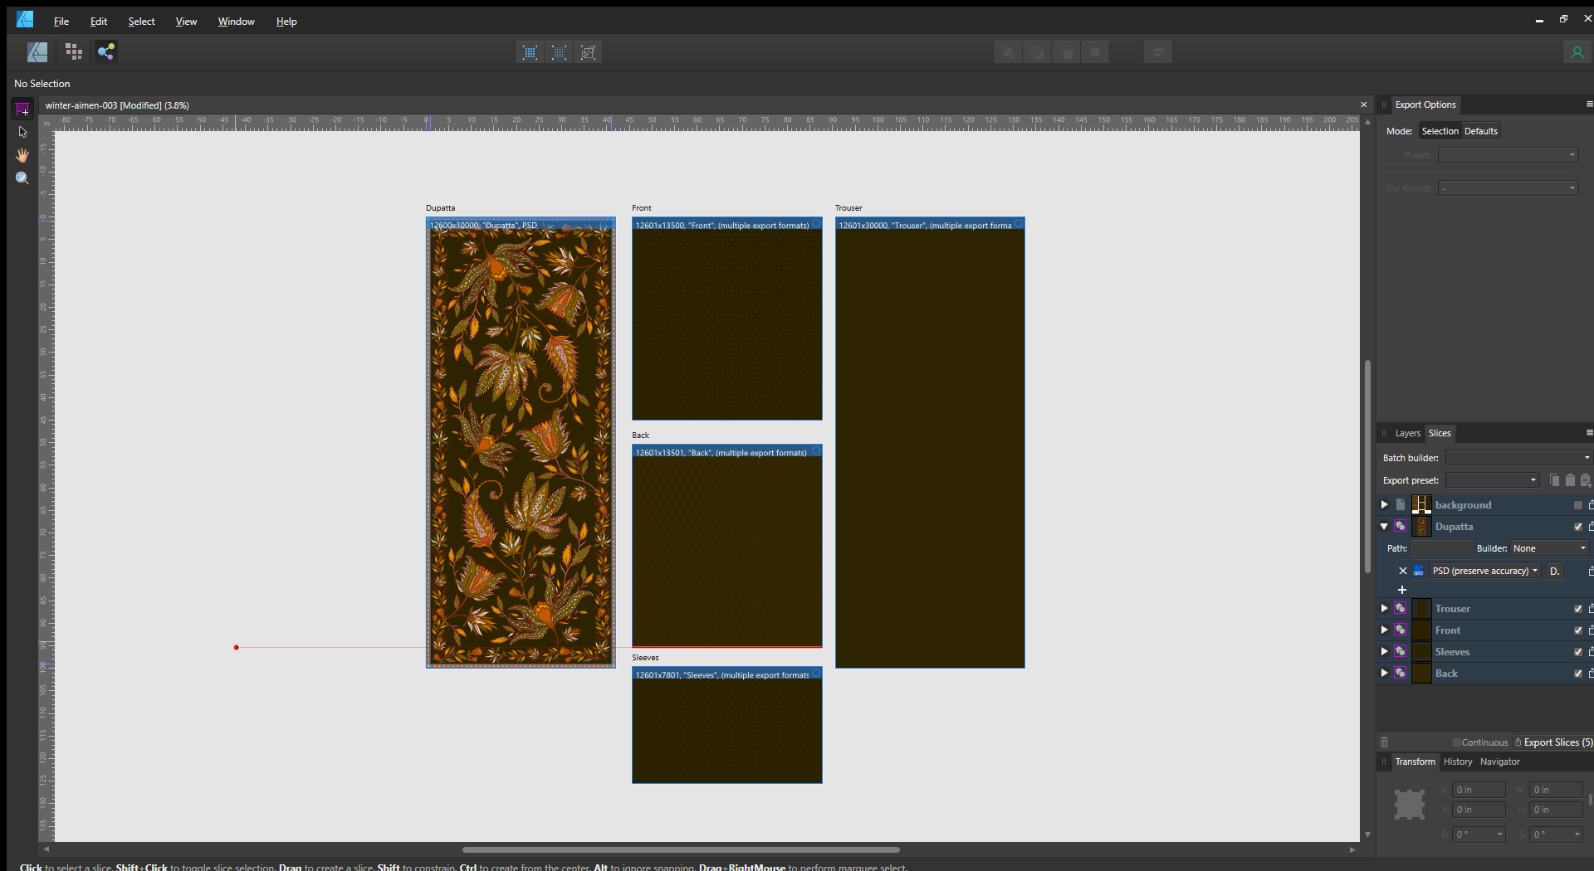The width and height of the screenshot is (1594, 871).
Task: Uncheck the Trouser slice export checkbox
Action: (1578, 609)
